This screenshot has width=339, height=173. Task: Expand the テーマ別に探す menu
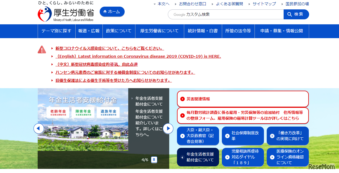[x=56, y=31]
